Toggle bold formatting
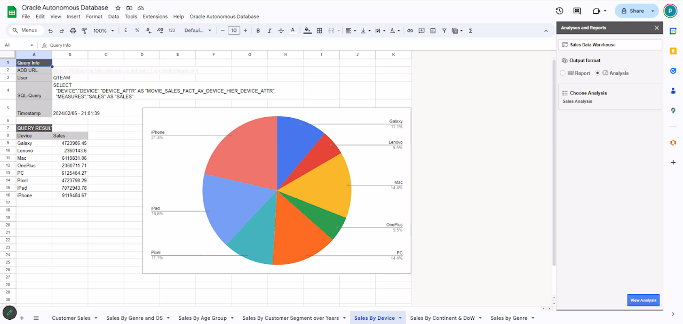683x324 pixels. coord(258,31)
